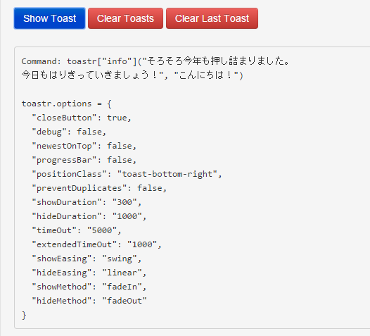Click the Clear Toasts button
Image resolution: width=370 pixels, height=336 pixels.
(125, 18)
